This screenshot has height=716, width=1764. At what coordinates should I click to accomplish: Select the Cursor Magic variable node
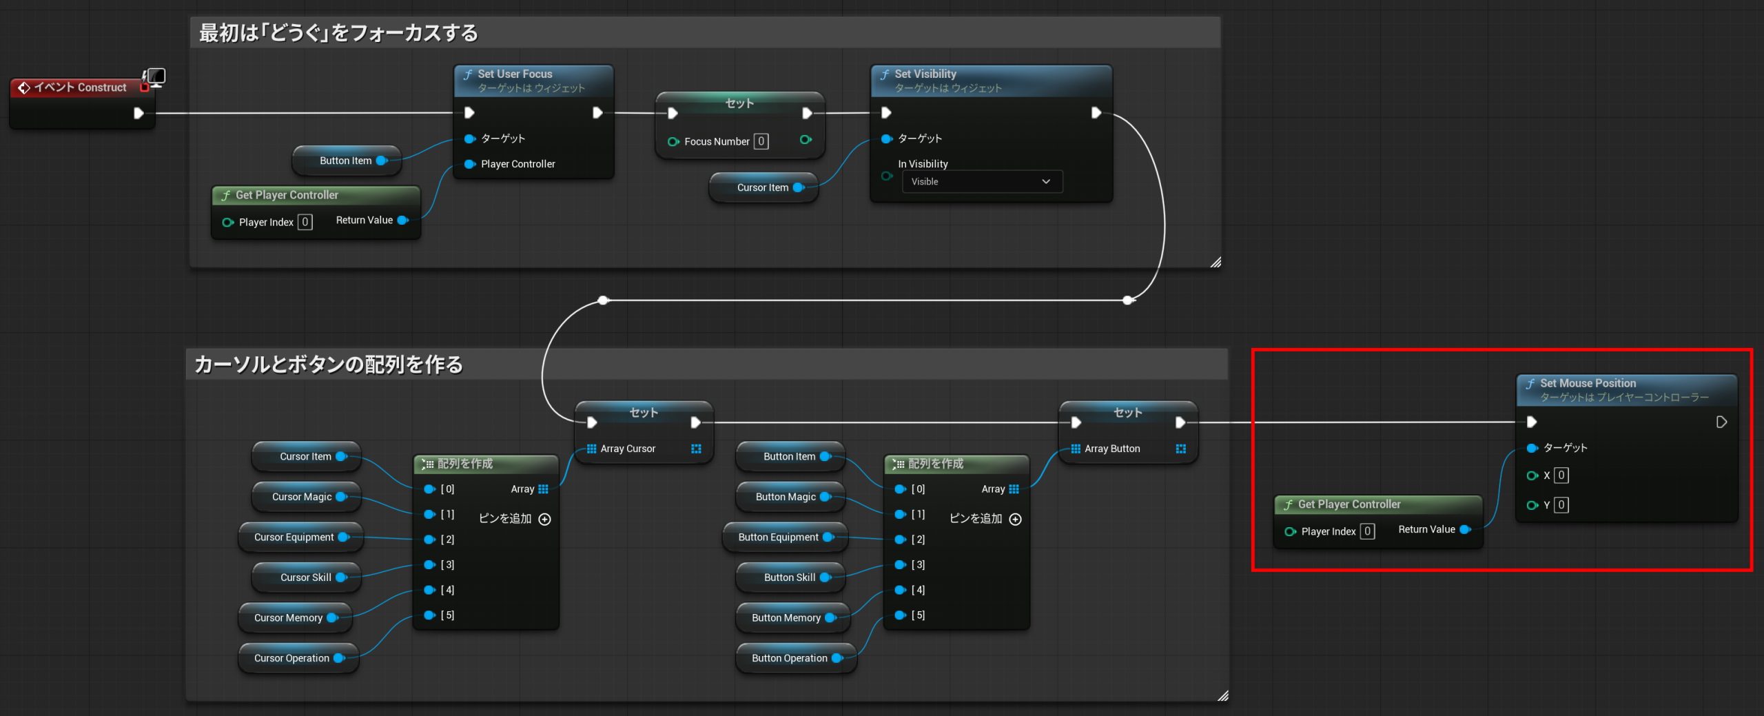(x=302, y=497)
